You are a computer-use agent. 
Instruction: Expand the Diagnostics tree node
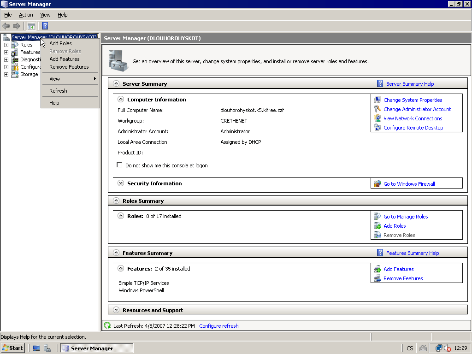coord(6,59)
